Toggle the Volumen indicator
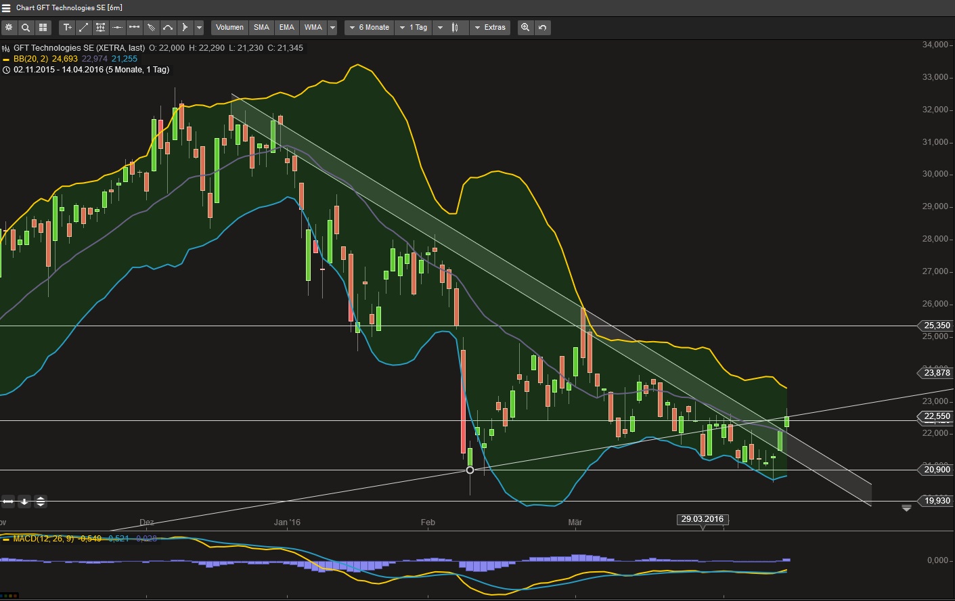The height and width of the screenshot is (601, 955). [229, 28]
